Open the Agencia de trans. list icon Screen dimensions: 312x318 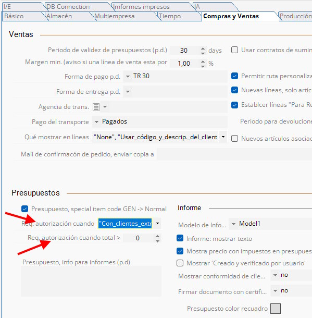[x=96, y=107]
